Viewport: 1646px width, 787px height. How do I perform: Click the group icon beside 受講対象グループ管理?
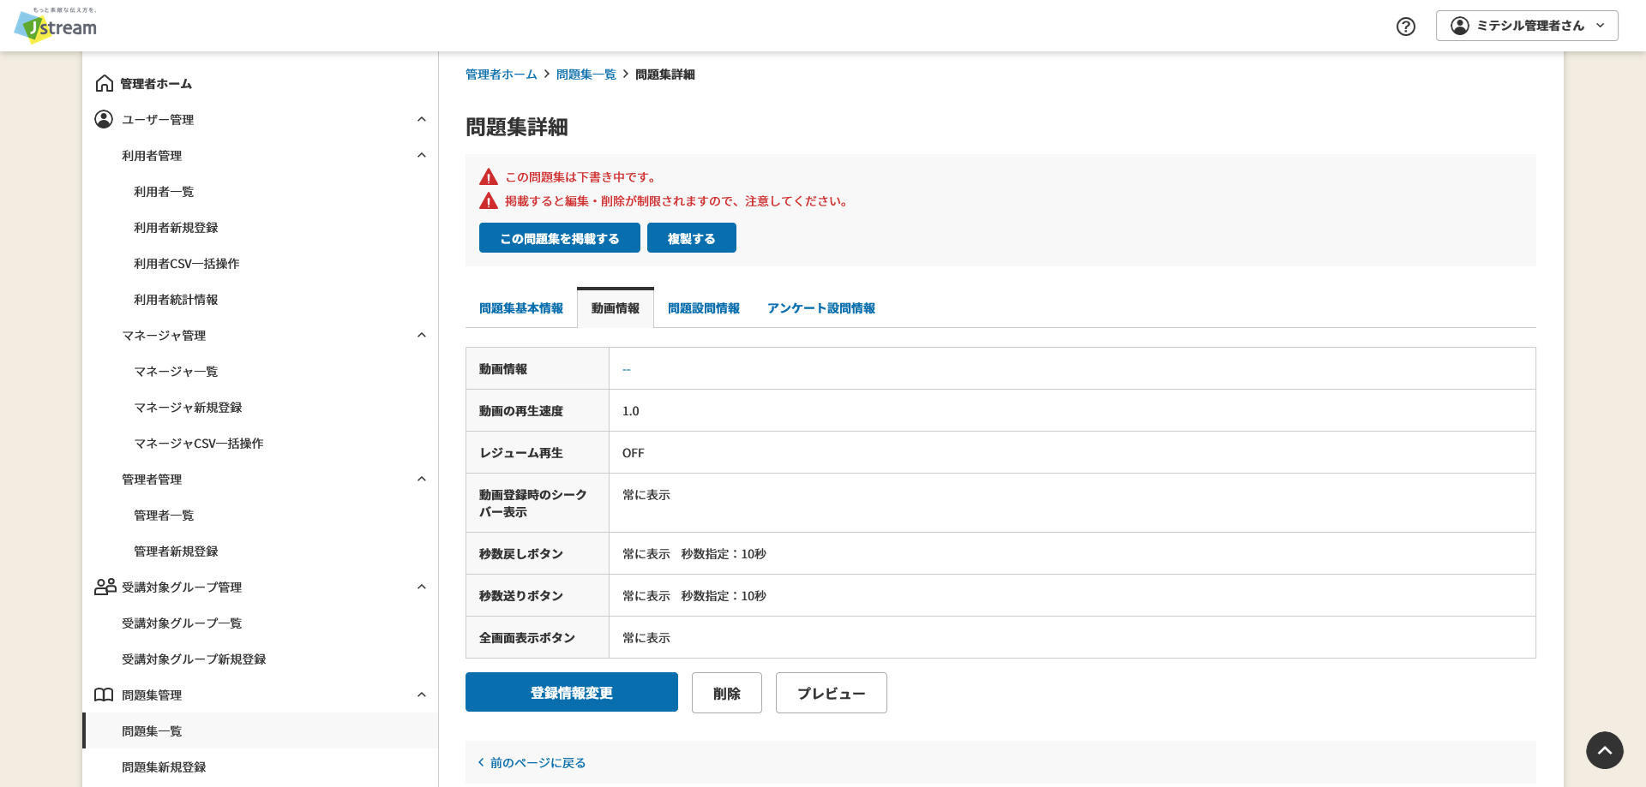[x=105, y=587]
